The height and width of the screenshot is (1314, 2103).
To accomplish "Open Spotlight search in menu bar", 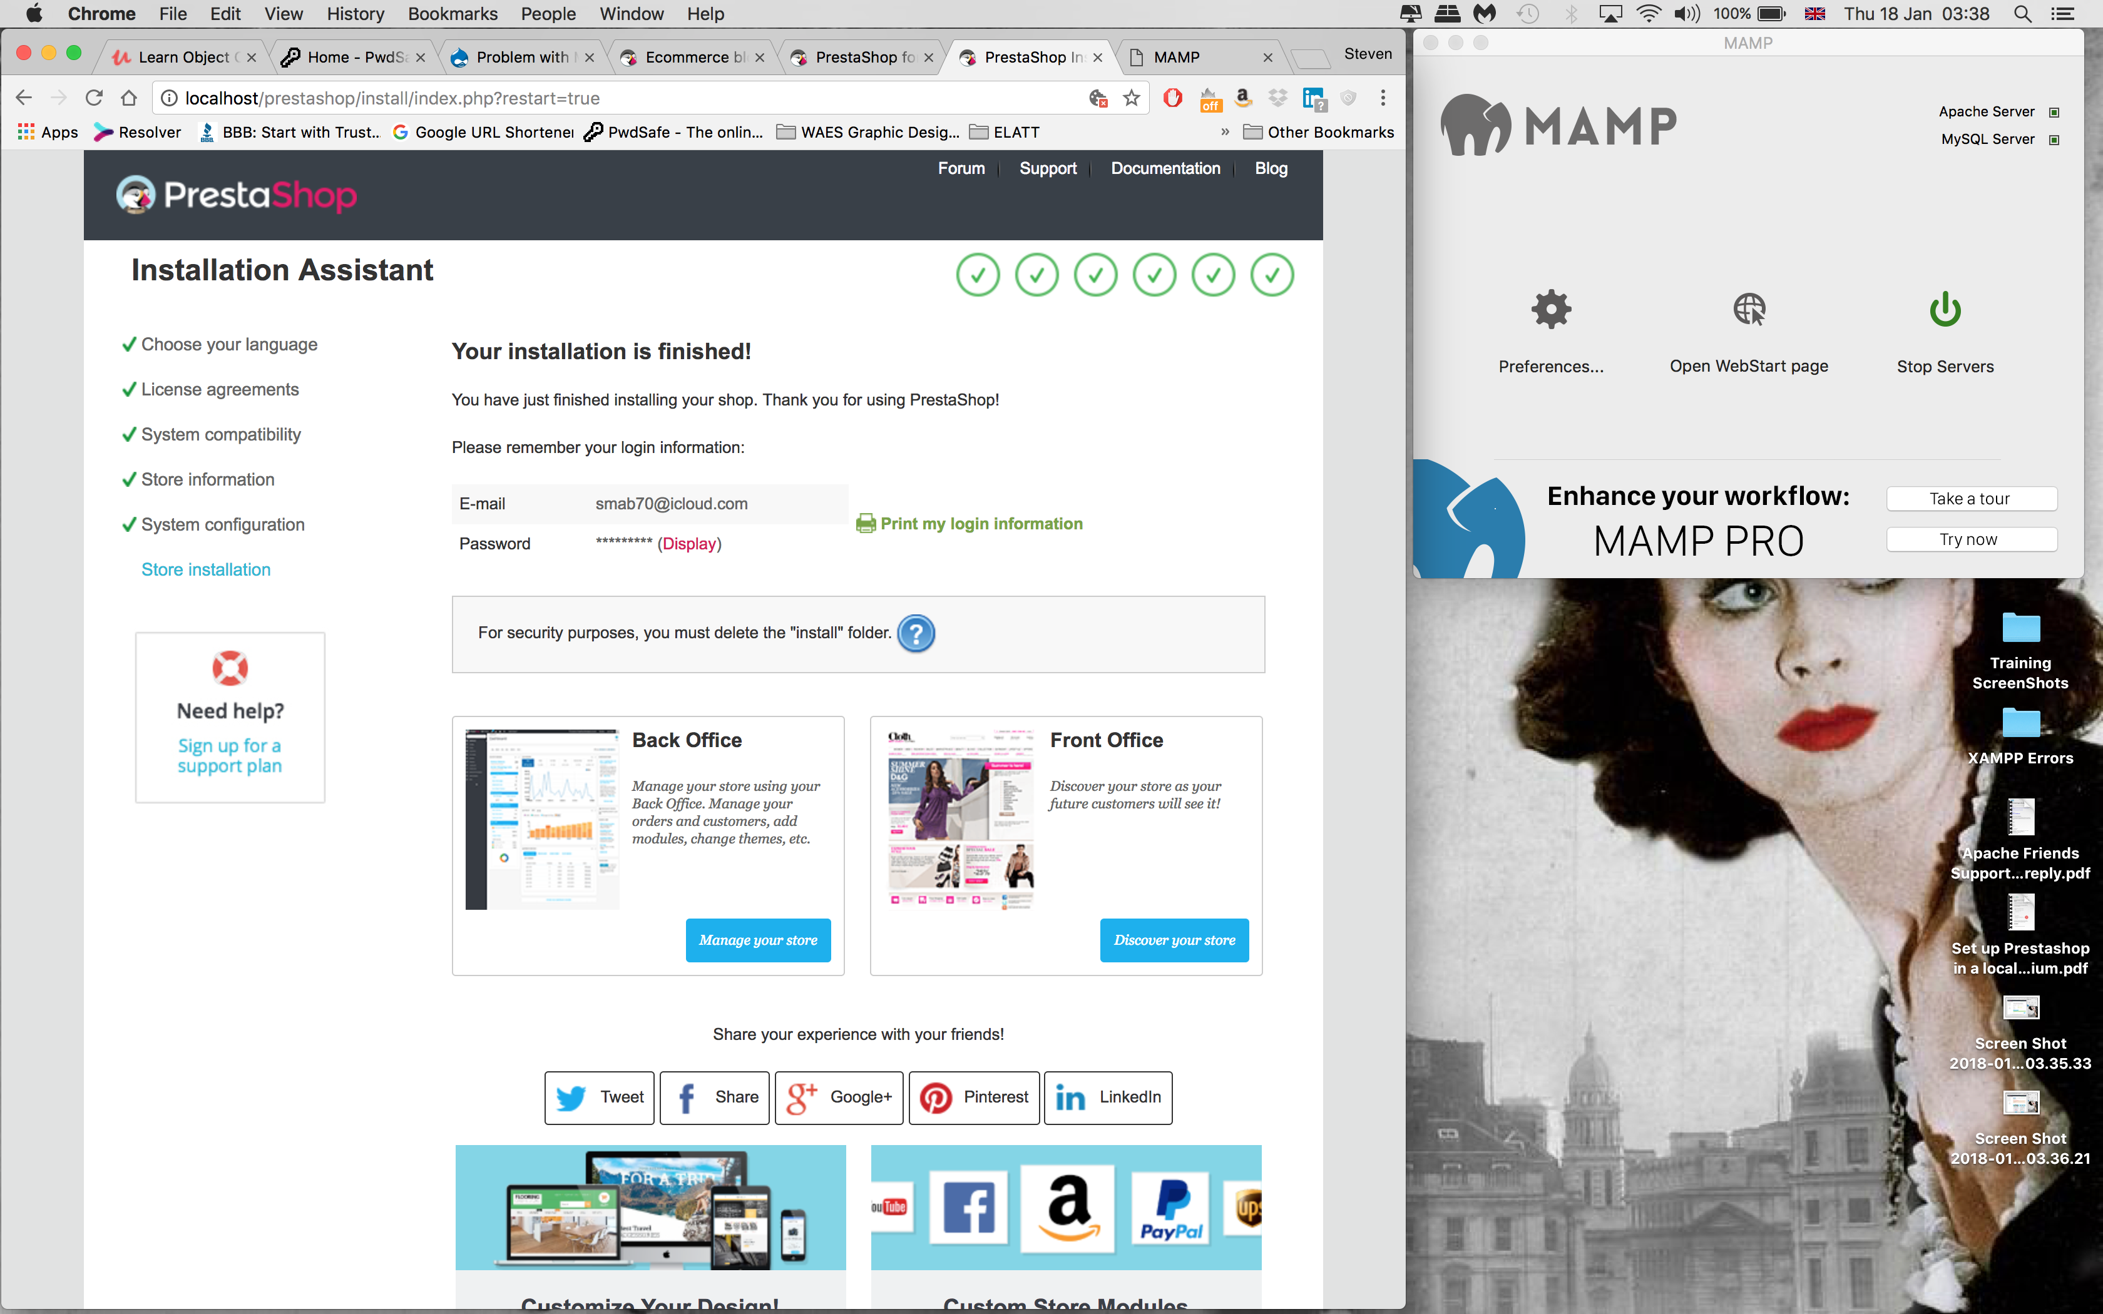I will (x=2022, y=14).
